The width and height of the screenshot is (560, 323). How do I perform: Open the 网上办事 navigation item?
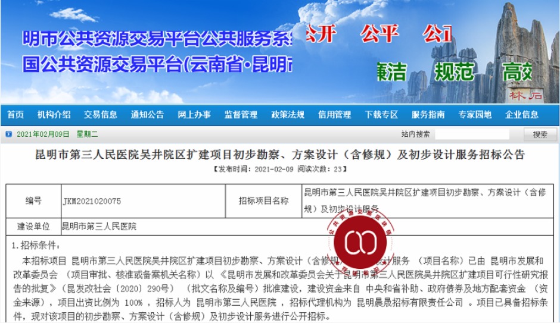click(194, 115)
